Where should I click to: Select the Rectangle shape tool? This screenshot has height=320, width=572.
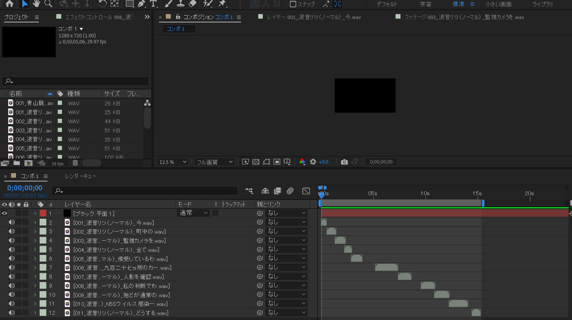pyautogui.click(x=129, y=4)
